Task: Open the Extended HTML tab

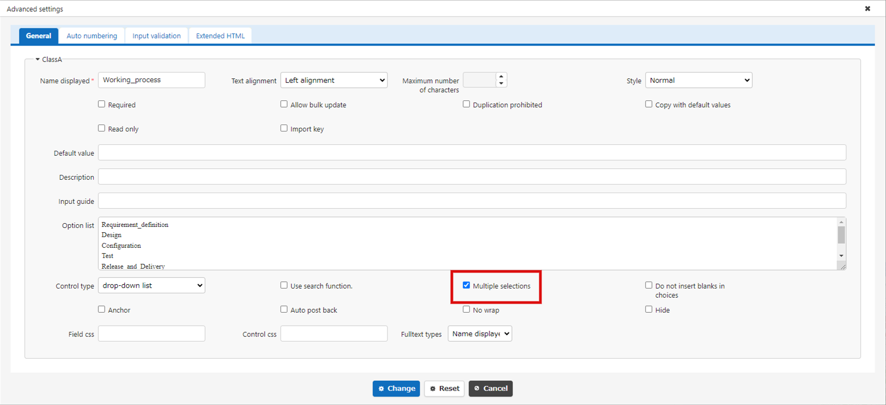Action: point(220,36)
